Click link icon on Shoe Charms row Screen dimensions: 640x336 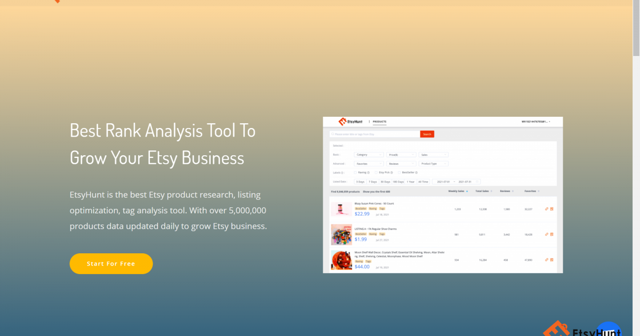547,234
